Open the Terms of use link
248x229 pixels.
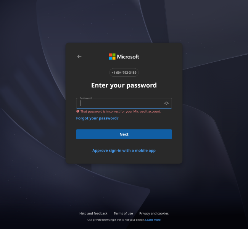tap(123, 213)
